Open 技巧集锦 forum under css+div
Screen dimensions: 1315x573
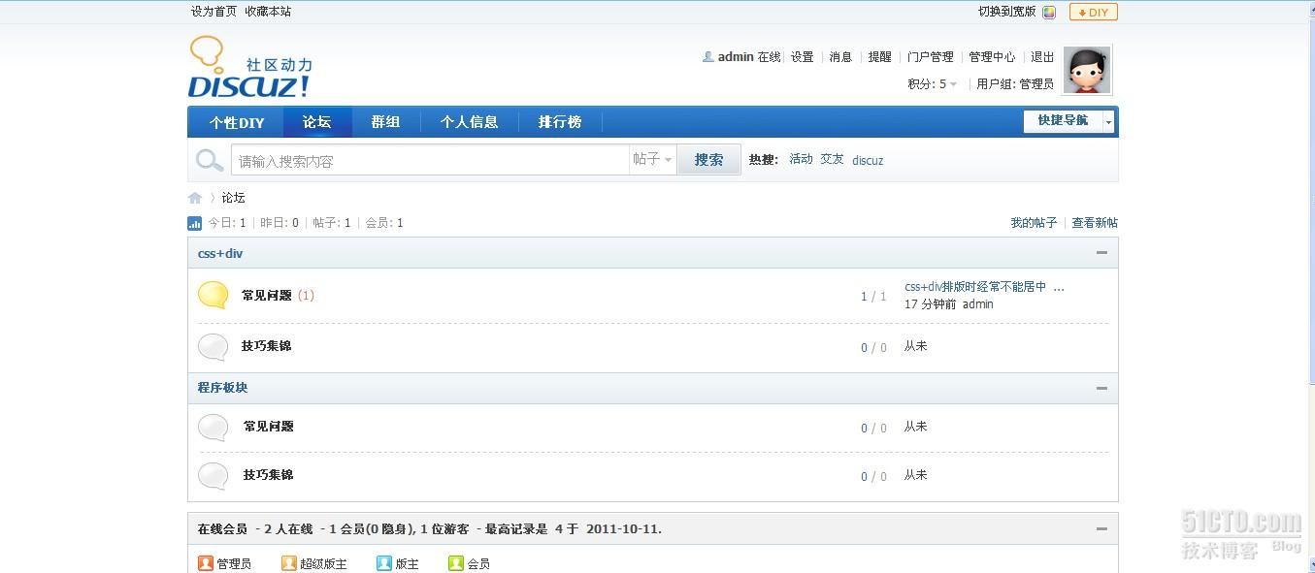(x=267, y=346)
